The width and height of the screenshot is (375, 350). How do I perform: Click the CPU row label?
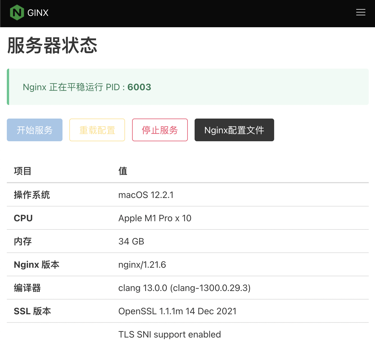point(23,218)
